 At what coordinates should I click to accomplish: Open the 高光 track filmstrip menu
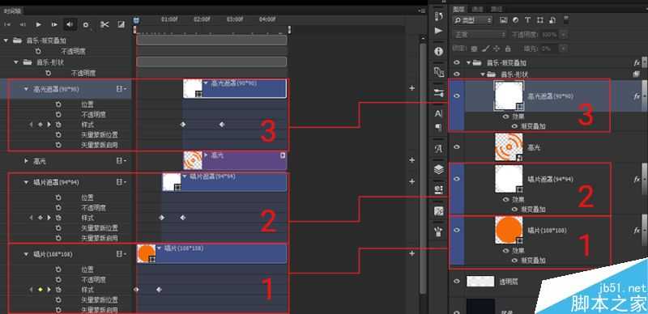122,161
